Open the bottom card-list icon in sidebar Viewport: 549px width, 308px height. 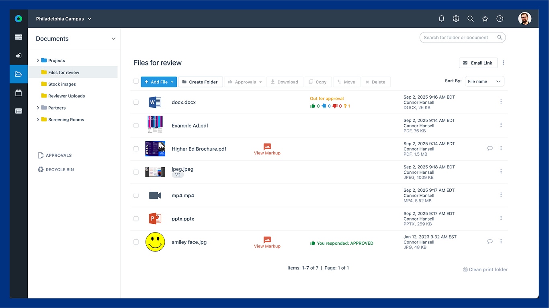[18, 111]
